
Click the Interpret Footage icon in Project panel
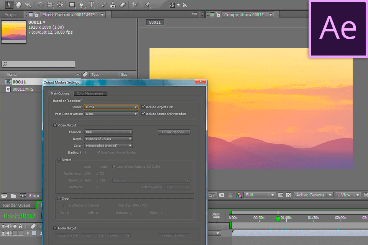coord(4,196)
